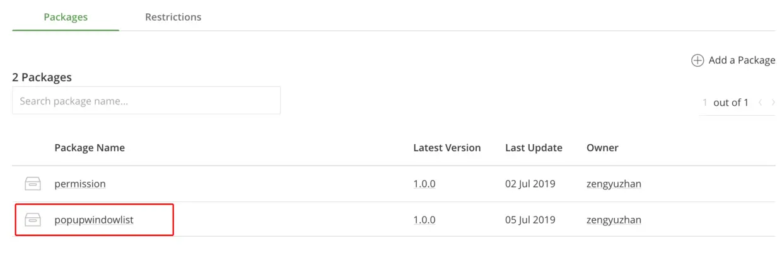Image resolution: width=782 pixels, height=260 pixels.
Task: Sort by the Package Name column header
Action: (90, 148)
